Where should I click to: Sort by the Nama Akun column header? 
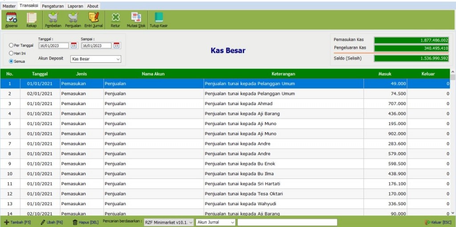pos(153,74)
